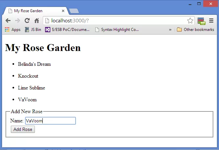Expand hidden bookmarks with the chevron
The width and height of the screenshot is (219, 150).
170,30
